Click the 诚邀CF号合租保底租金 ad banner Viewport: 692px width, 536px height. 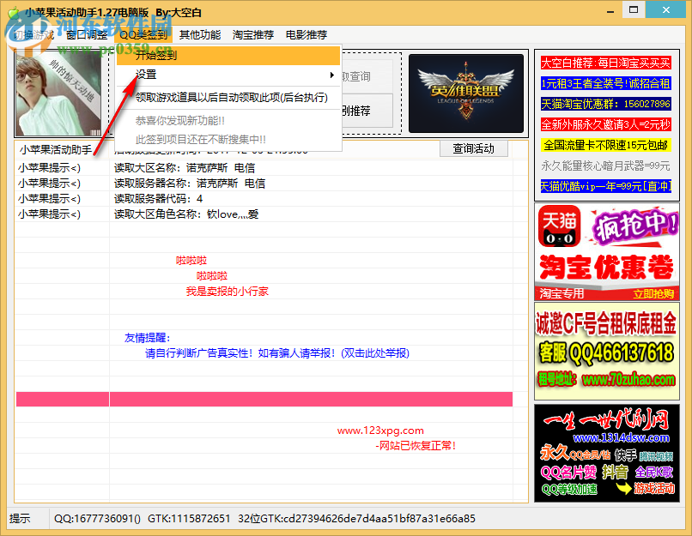point(606,351)
